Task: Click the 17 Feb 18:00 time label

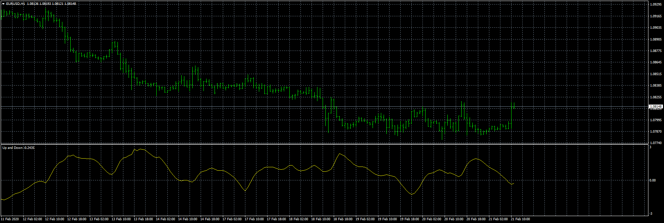Action: [277, 219]
